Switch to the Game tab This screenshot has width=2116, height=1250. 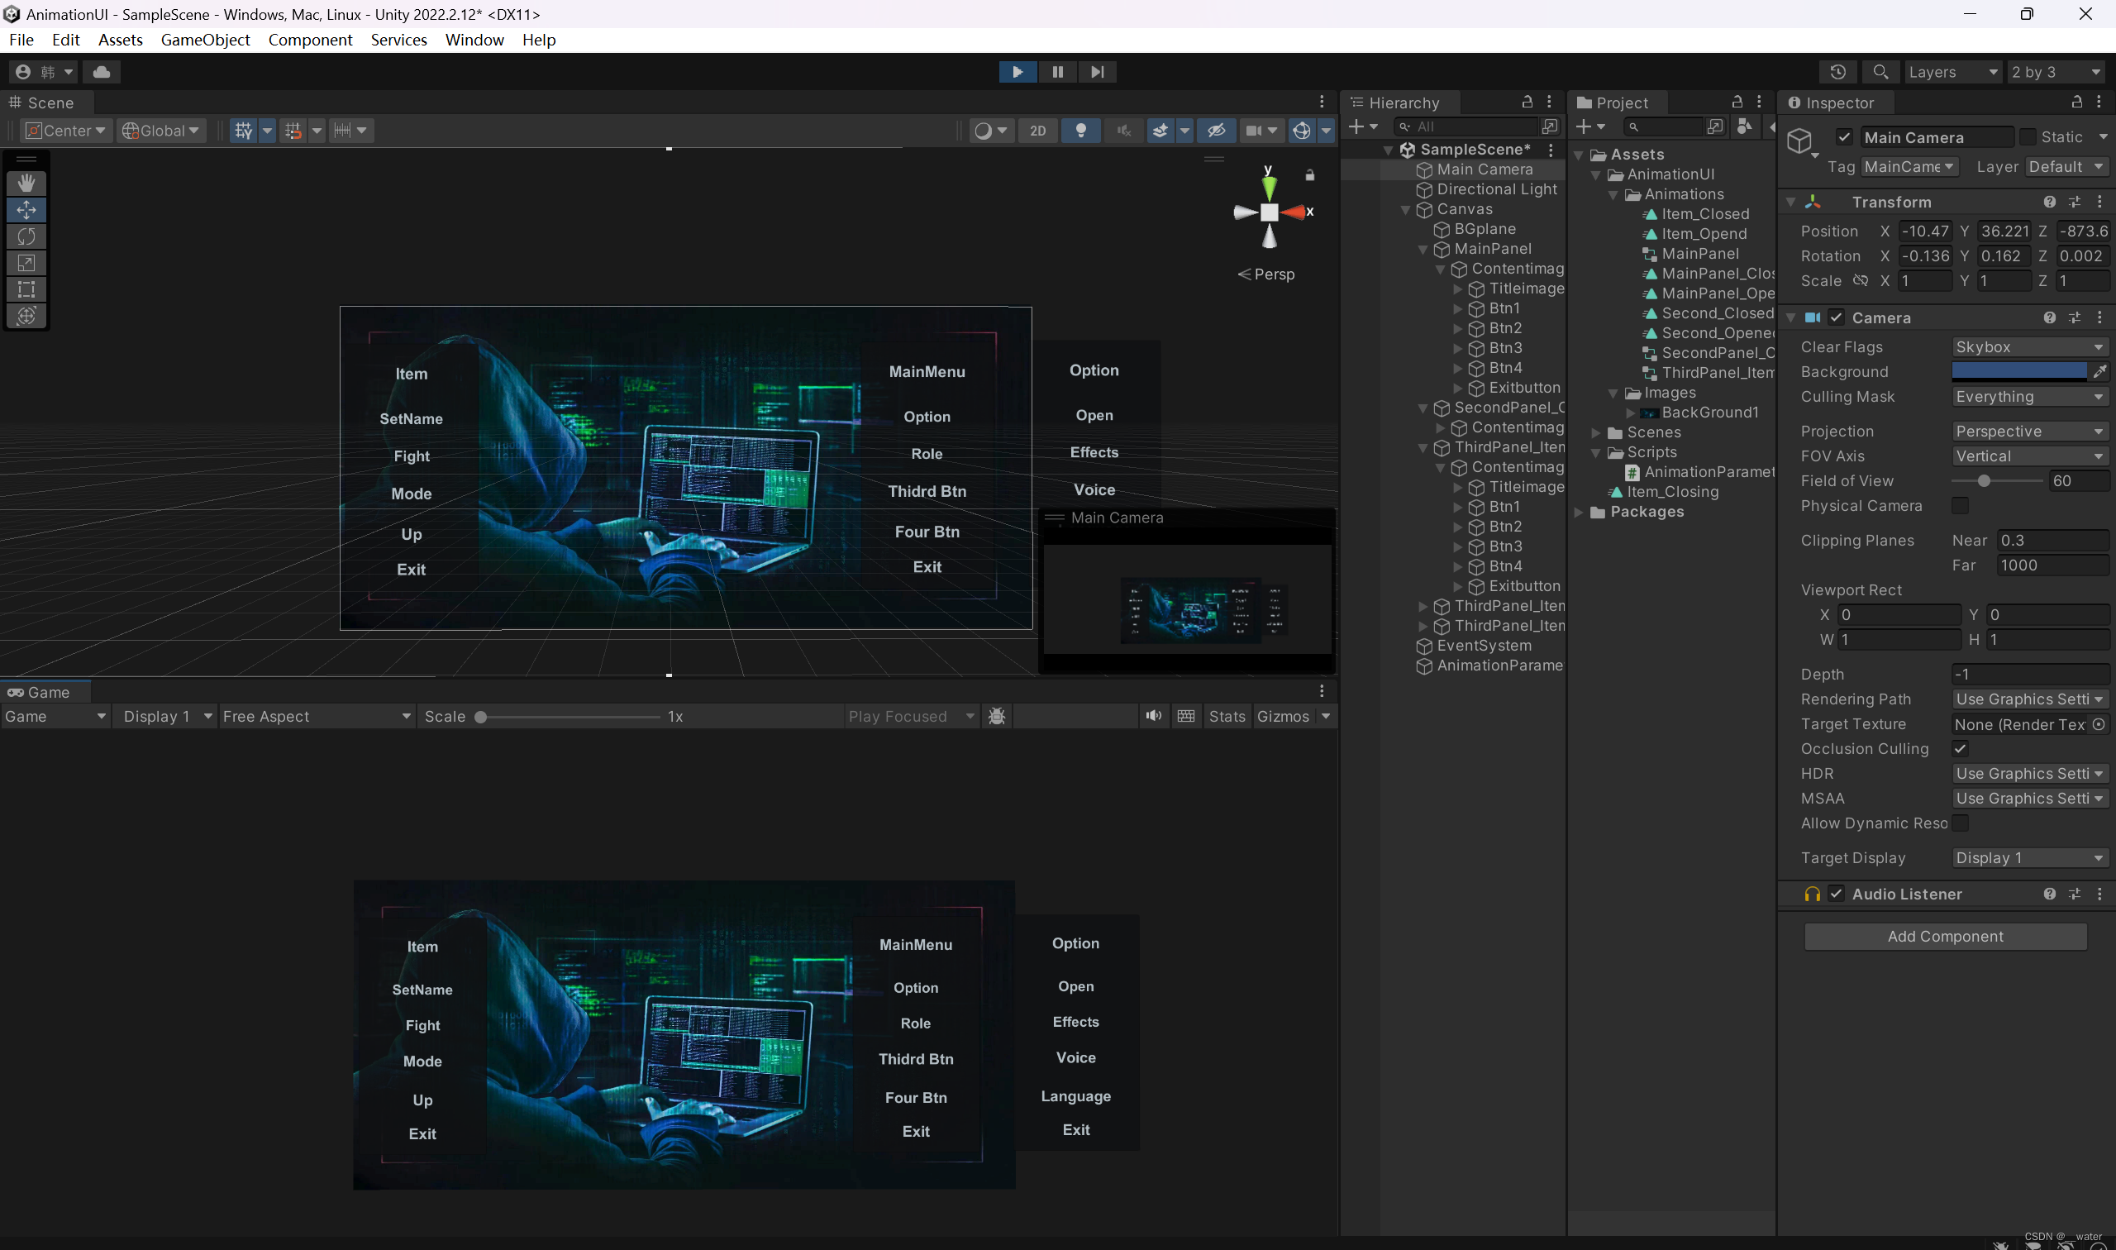tap(46, 693)
